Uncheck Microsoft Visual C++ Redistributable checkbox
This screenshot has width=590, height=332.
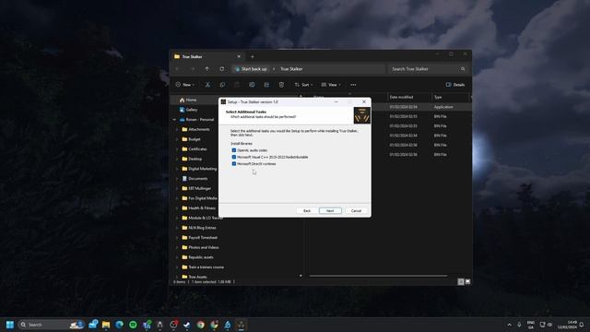[x=234, y=157]
